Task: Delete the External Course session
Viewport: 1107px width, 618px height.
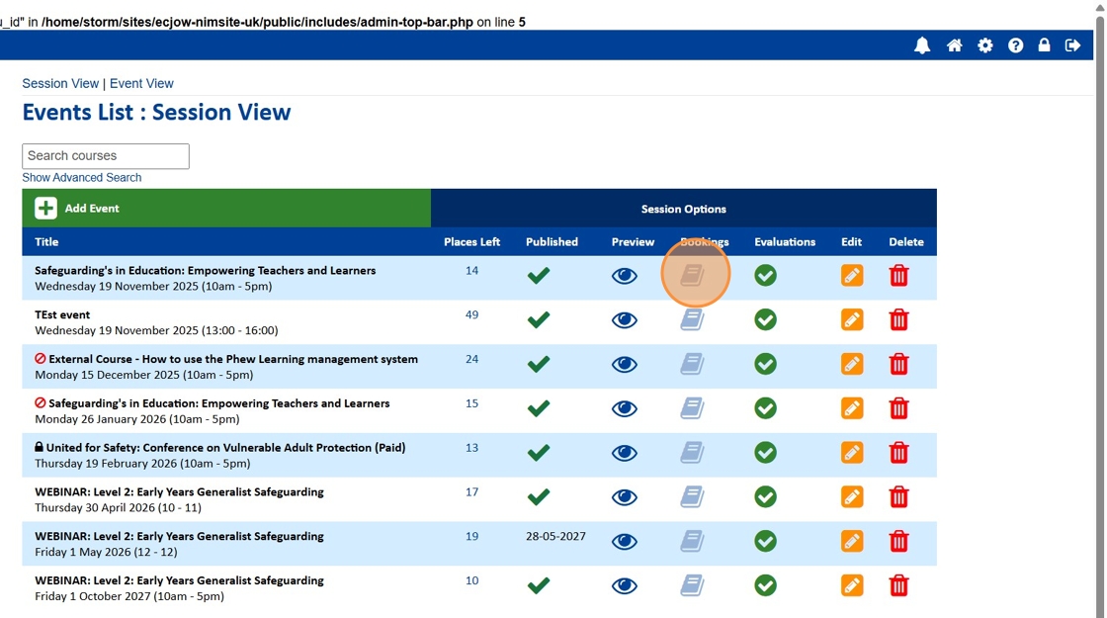Action: 898,365
